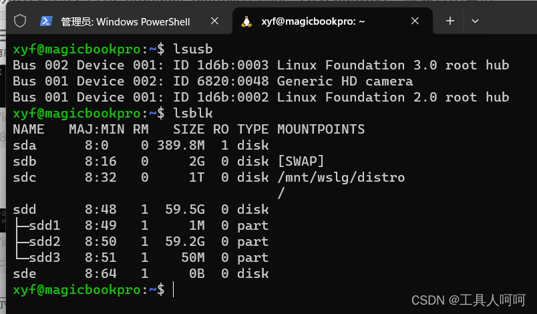Screen dimensions: 537x314
Task: Click the sdd2 partition entry
Action: (x=45, y=241)
